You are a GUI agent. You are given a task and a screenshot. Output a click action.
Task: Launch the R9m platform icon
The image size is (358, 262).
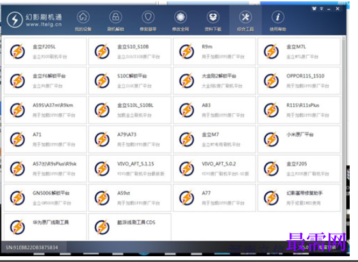point(187,51)
